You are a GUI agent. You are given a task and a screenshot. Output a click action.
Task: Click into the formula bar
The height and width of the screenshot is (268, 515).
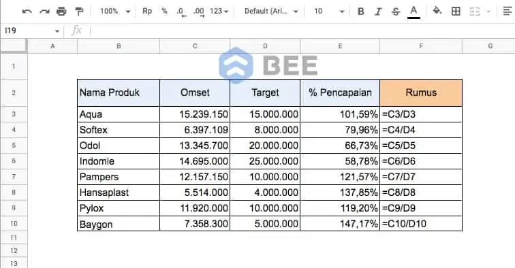[x=302, y=31]
